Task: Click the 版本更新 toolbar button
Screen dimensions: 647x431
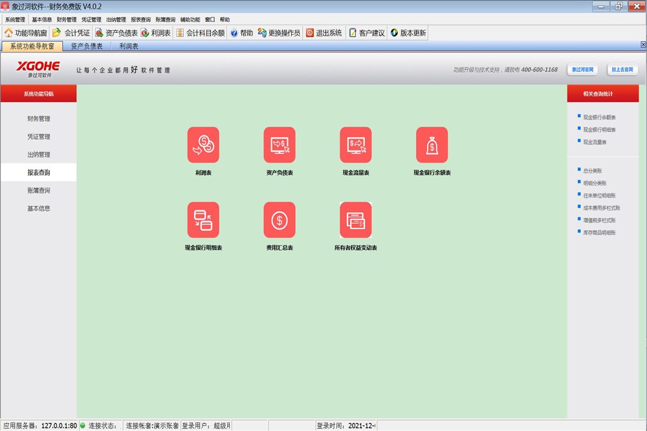Action: pos(408,33)
